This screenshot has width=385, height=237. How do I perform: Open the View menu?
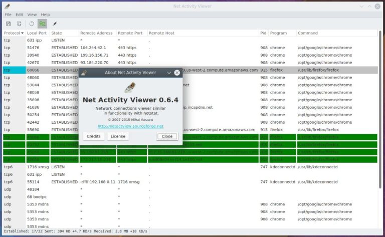pyautogui.click(x=32, y=15)
